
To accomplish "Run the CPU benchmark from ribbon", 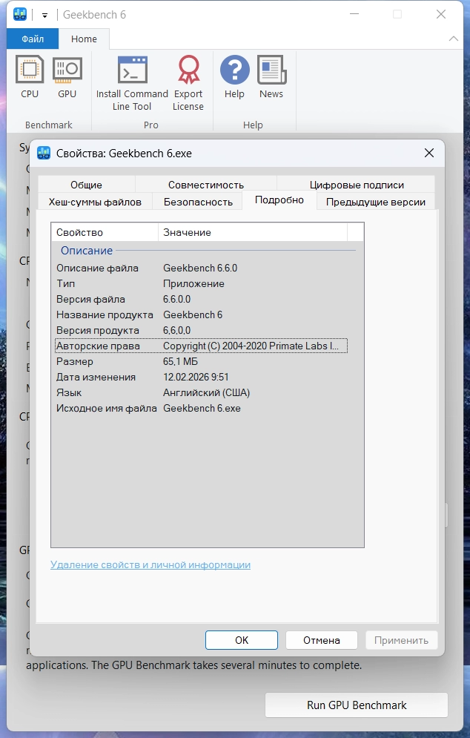I will (30, 77).
